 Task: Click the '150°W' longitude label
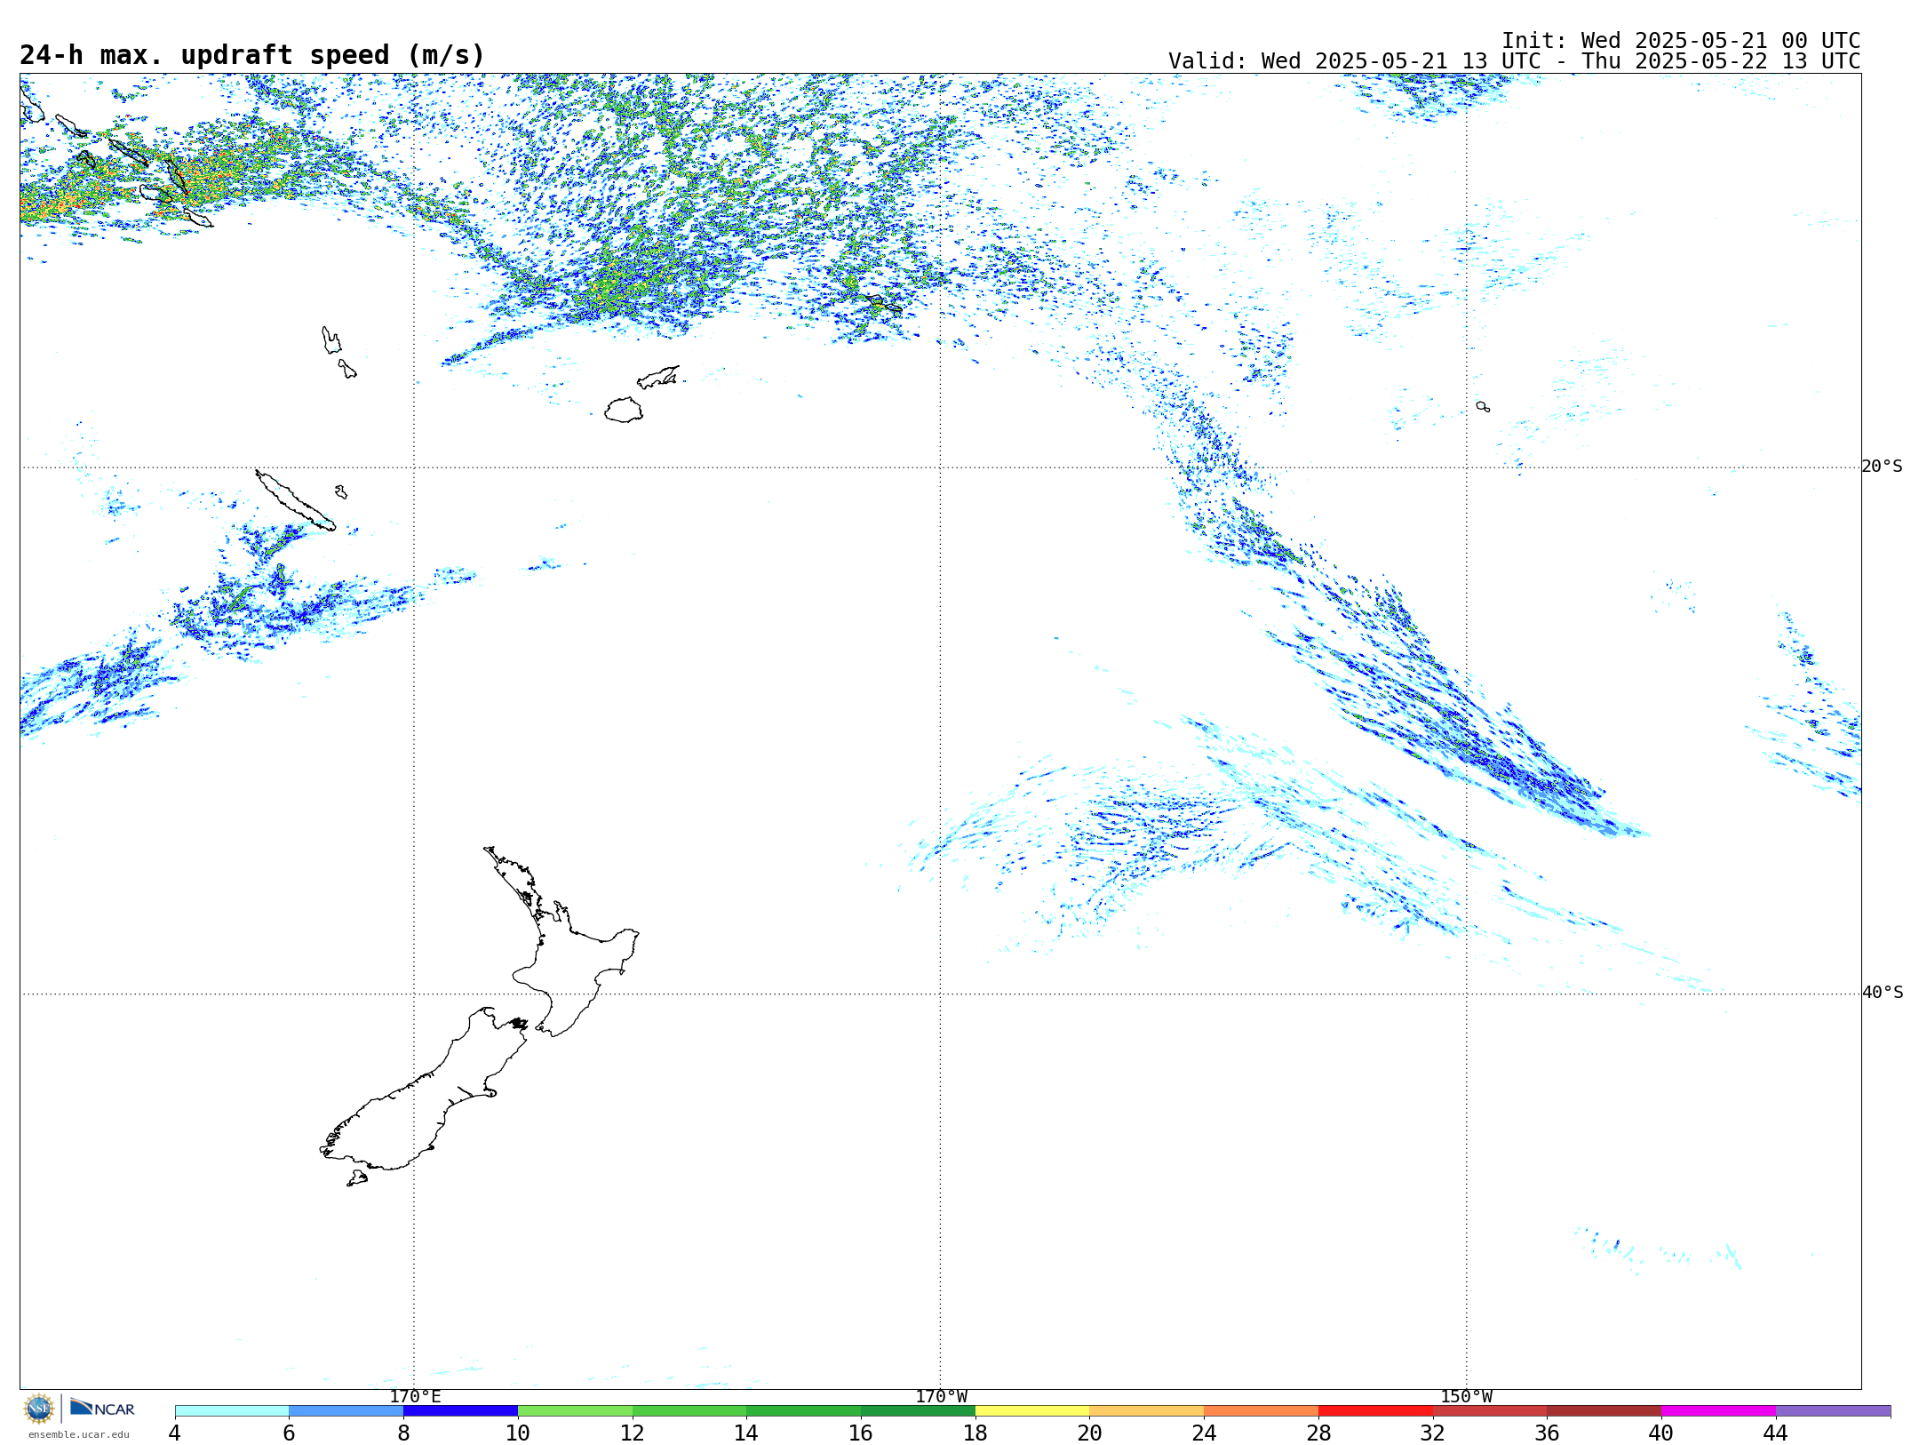click(x=1466, y=1396)
